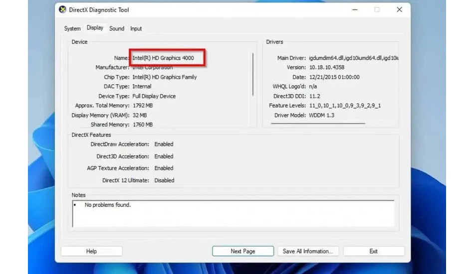This screenshot has height=274, width=474.
Task: Click the 'Display Memory (VRAM):' label
Action: (x=100, y=115)
